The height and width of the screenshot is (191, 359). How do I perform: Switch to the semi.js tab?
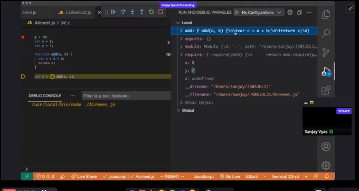30,13
